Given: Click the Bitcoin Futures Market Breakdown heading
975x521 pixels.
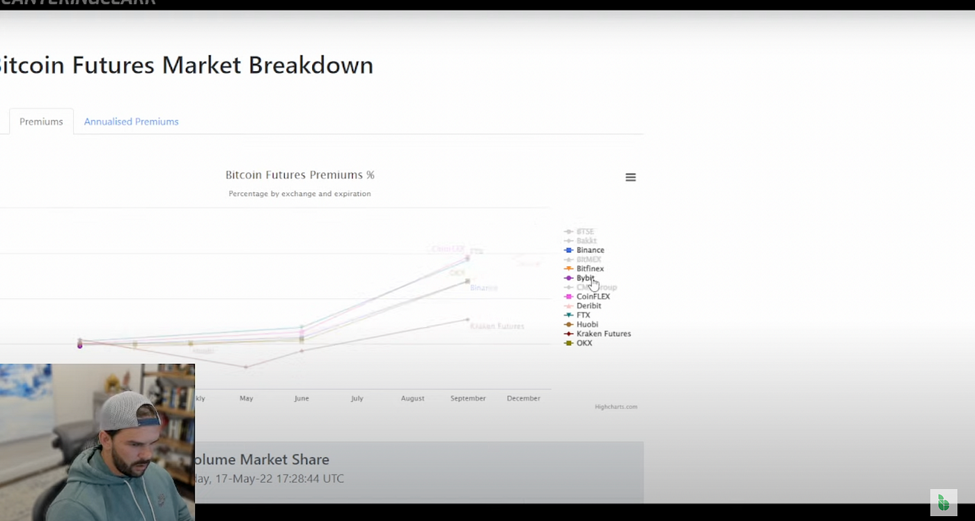Looking at the screenshot, I should click(x=185, y=65).
